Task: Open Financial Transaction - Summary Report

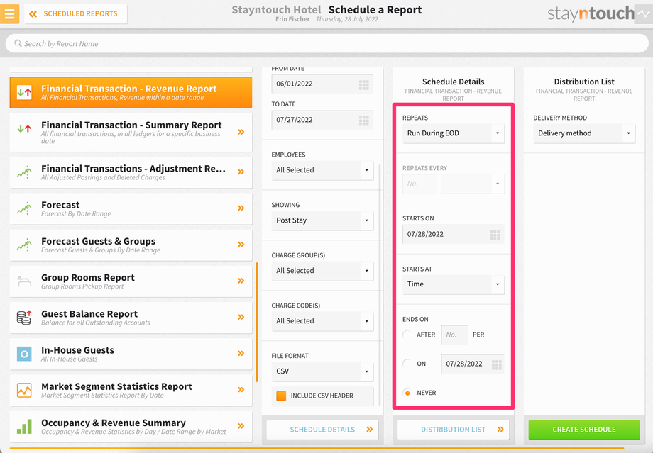Action: pos(131,133)
